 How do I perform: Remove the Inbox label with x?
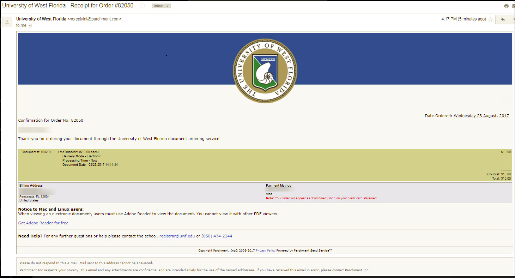pyautogui.click(x=168, y=6)
